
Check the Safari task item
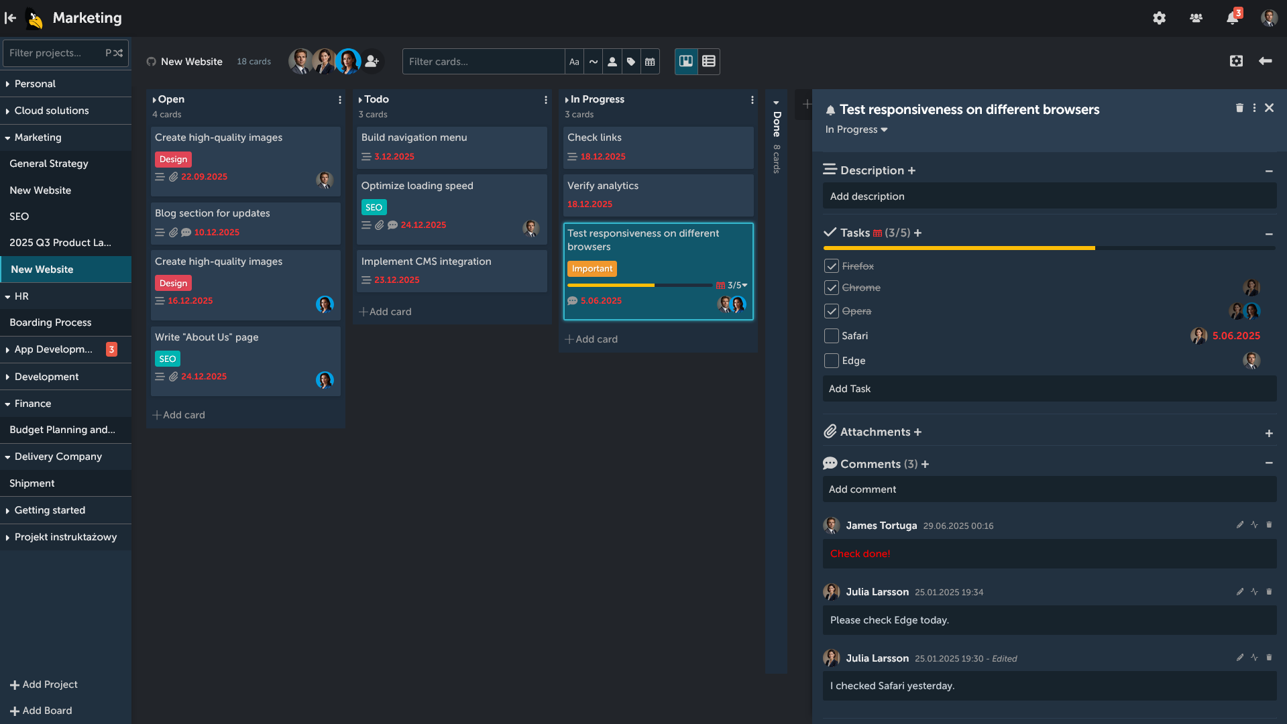point(831,336)
